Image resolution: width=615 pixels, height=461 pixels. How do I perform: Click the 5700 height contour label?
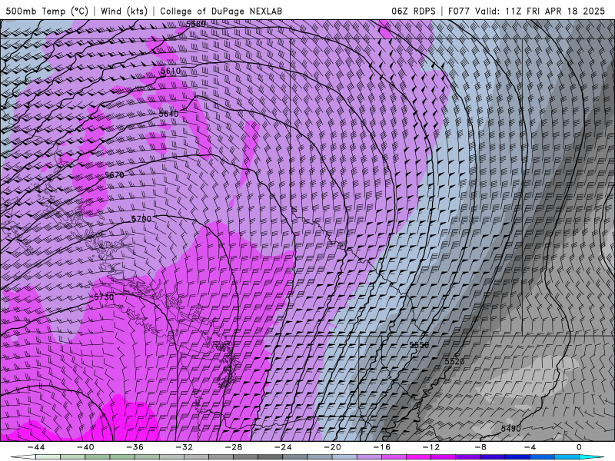click(x=141, y=219)
